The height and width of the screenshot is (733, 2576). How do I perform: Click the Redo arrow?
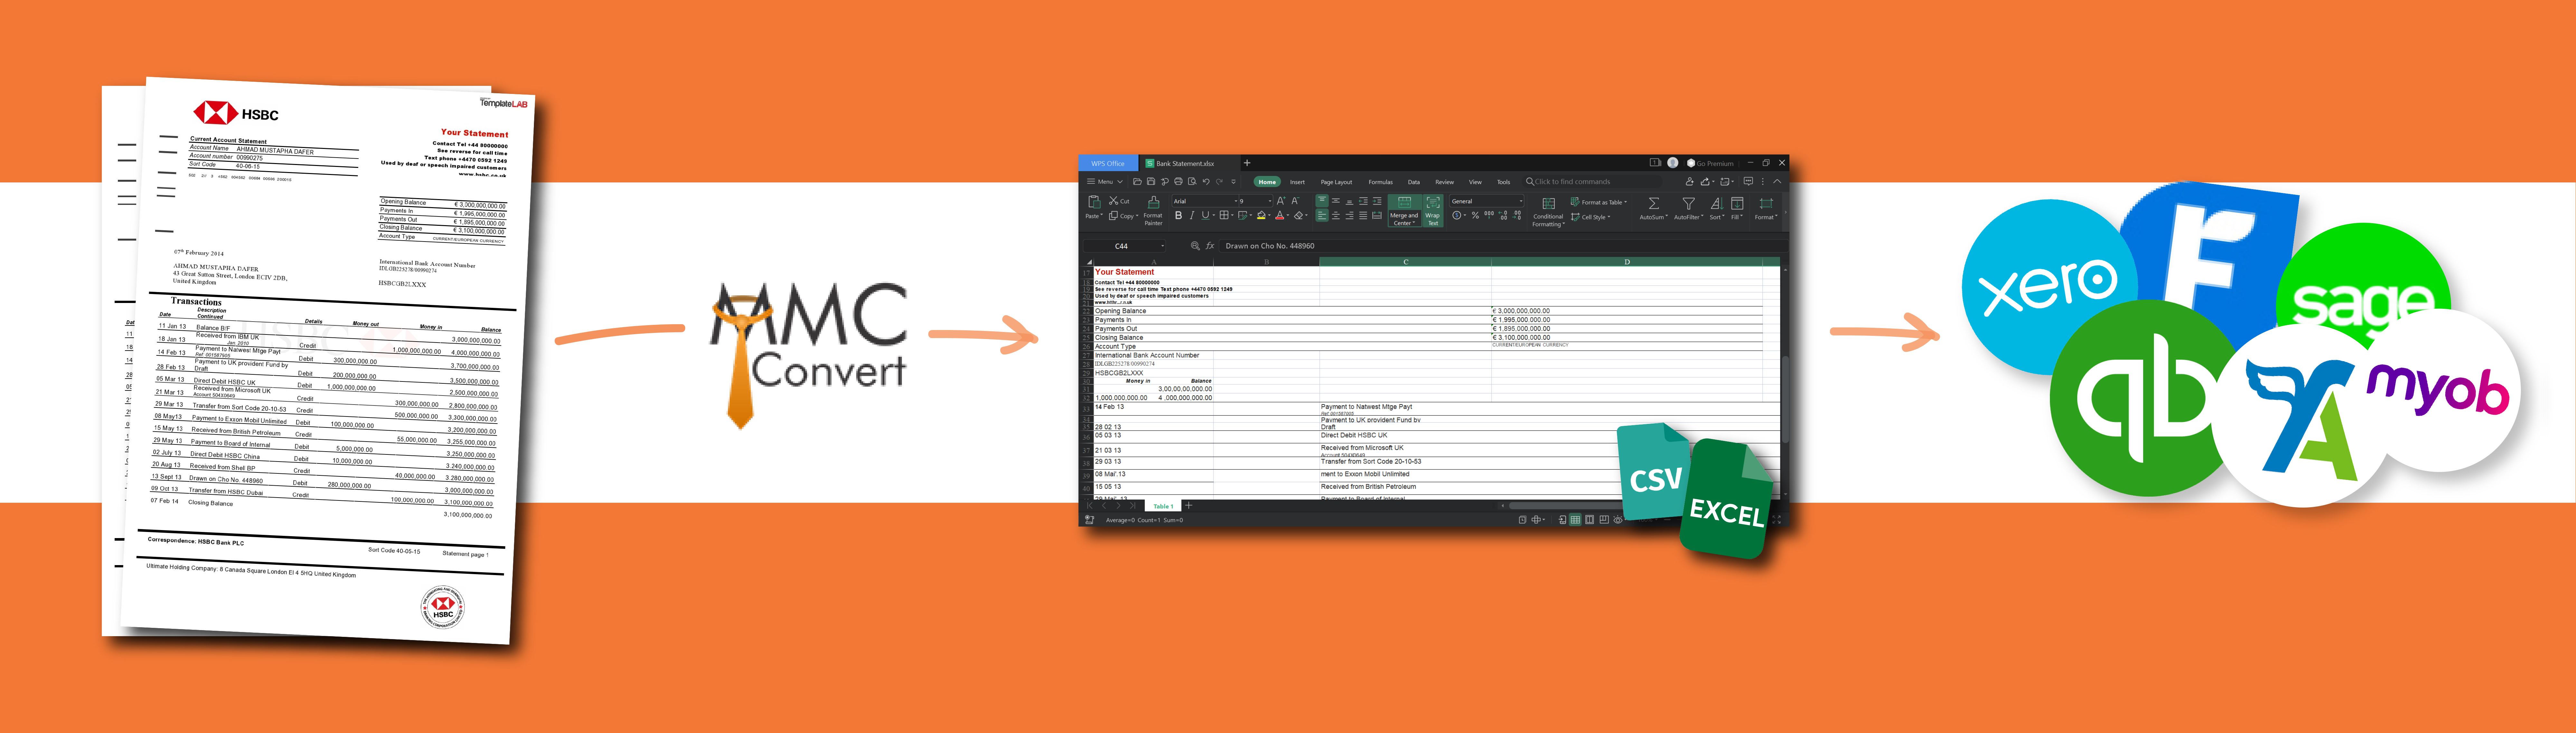coord(1219,182)
